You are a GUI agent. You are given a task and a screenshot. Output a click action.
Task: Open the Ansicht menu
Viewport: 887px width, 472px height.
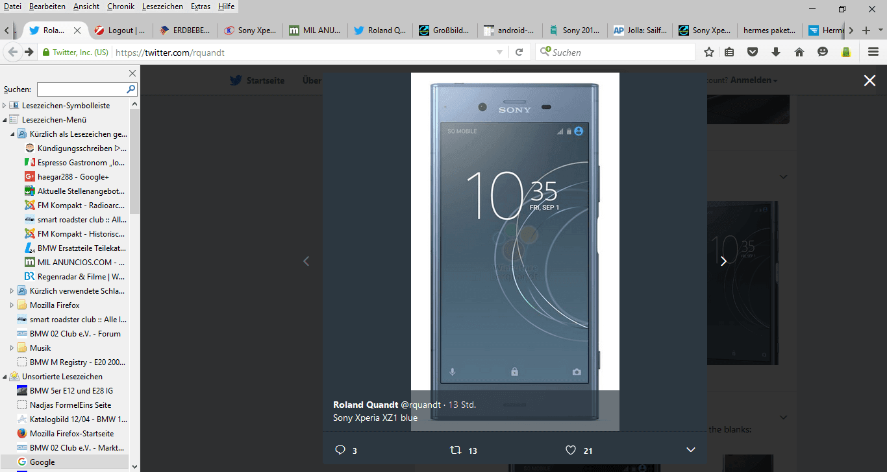pos(86,6)
